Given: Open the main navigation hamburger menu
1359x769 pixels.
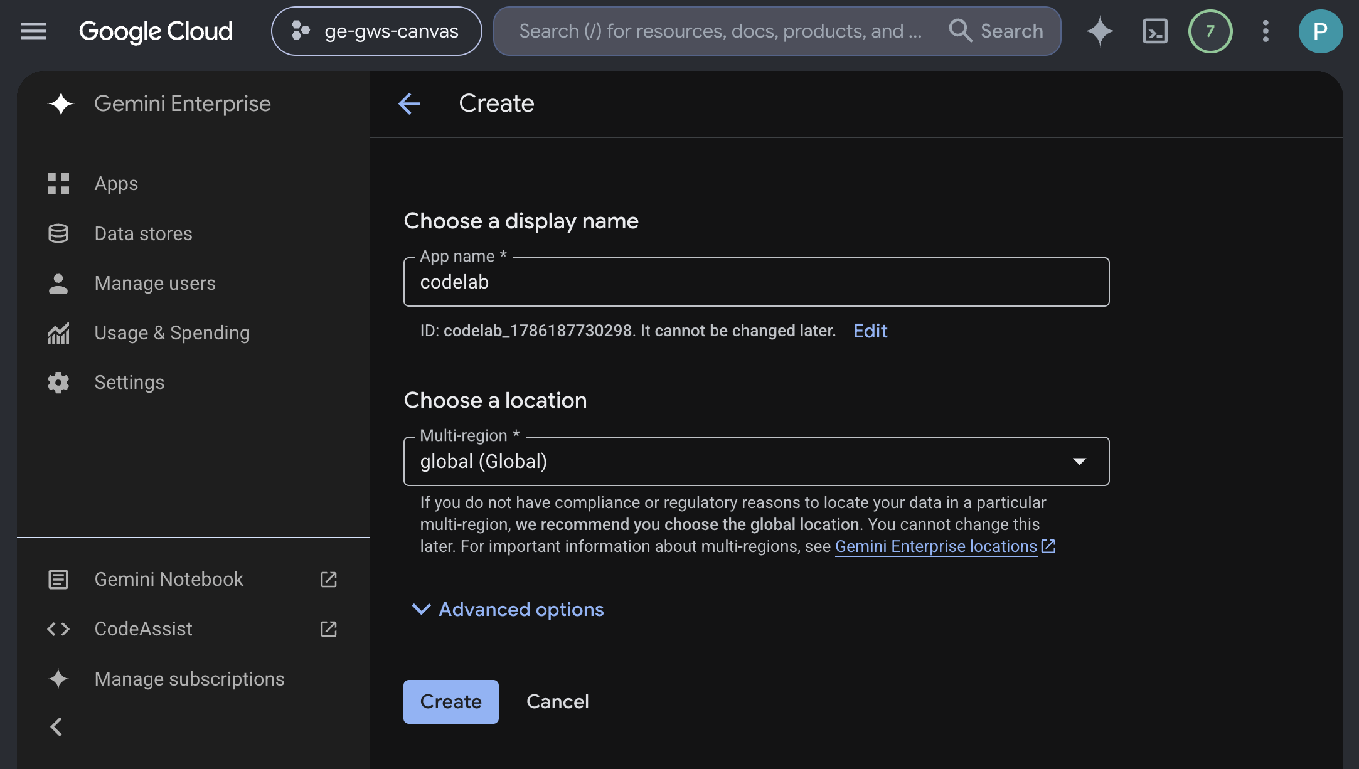Looking at the screenshot, I should coord(33,31).
